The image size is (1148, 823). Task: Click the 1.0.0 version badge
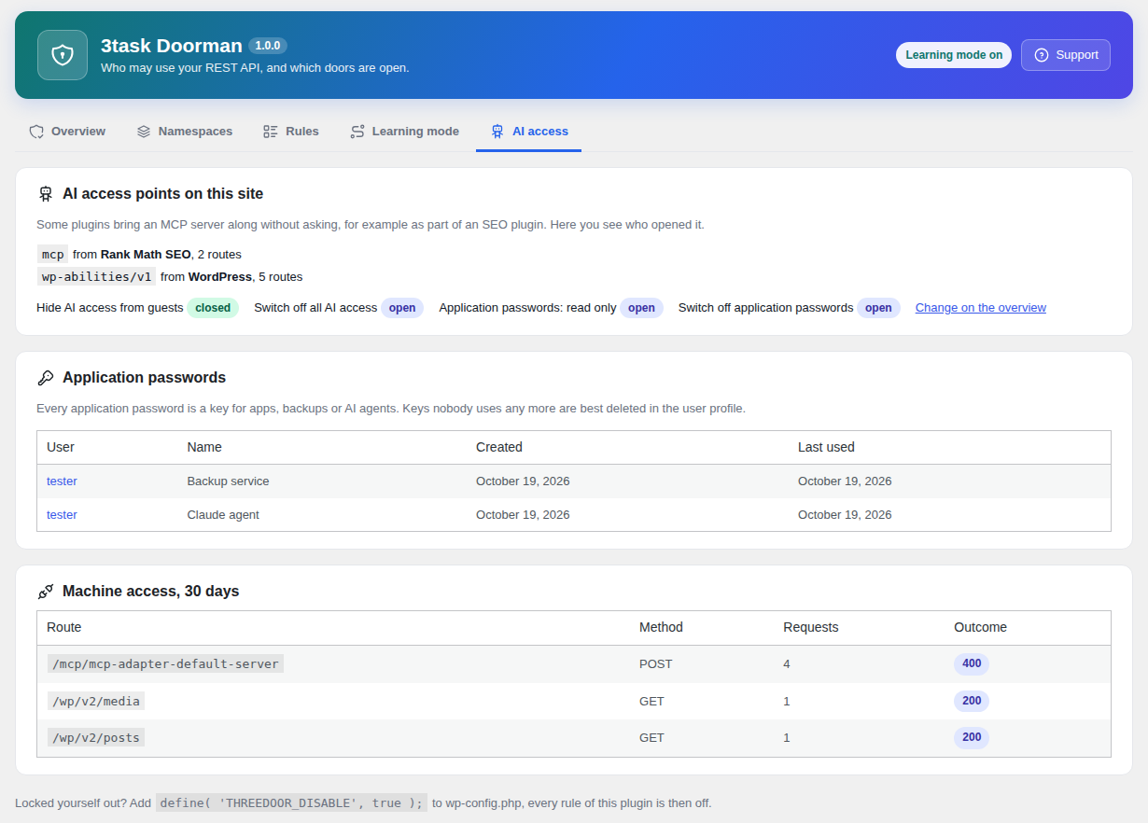268,46
